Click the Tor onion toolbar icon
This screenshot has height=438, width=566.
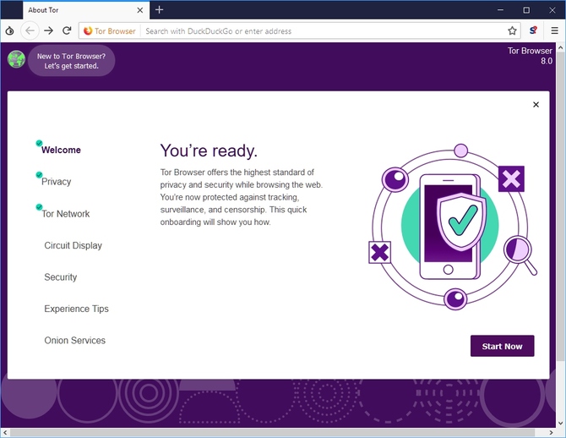click(10, 30)
